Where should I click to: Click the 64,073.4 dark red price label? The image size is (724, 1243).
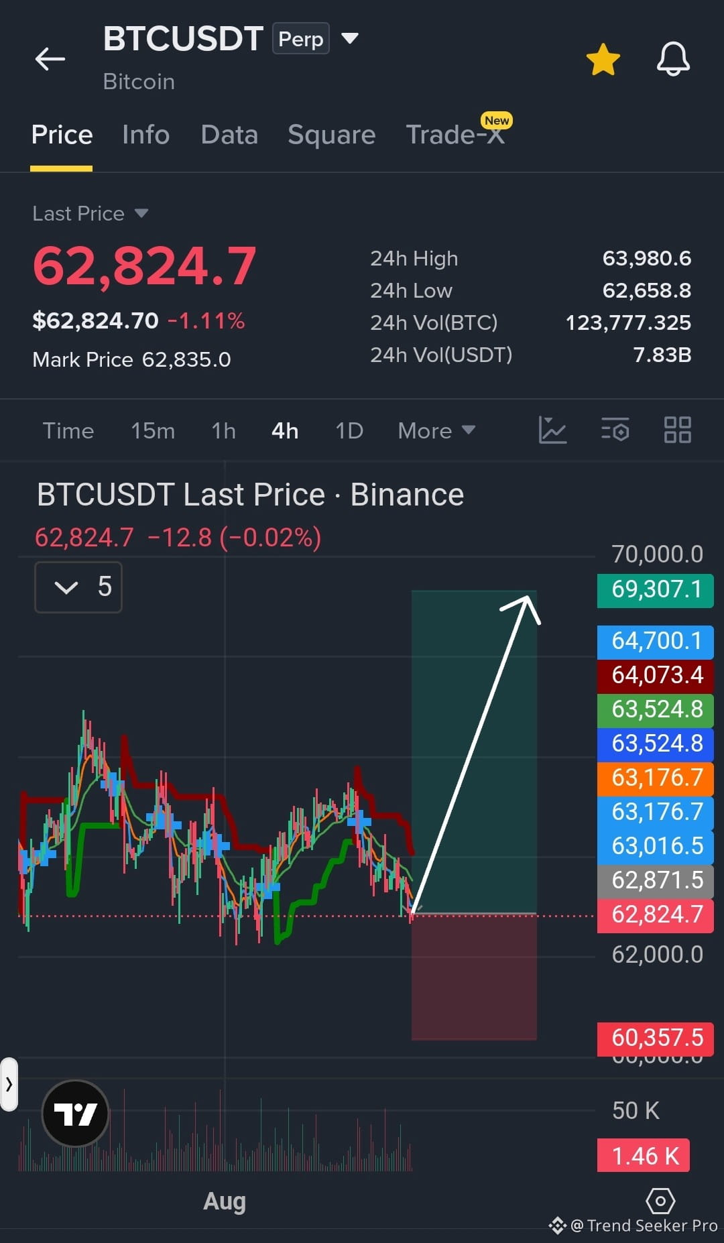pyautogui.click(x=656, y=676)
